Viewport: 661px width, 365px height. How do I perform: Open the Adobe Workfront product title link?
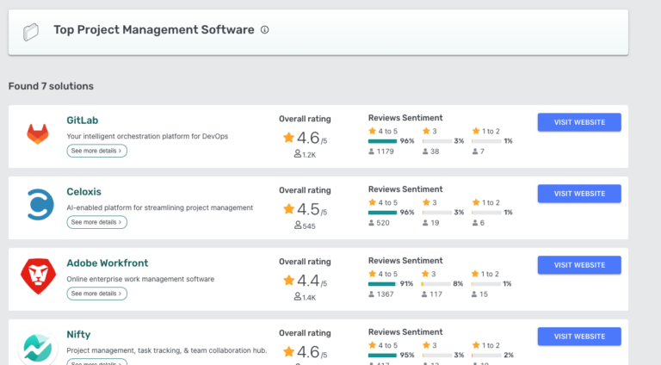pos(107,263)
